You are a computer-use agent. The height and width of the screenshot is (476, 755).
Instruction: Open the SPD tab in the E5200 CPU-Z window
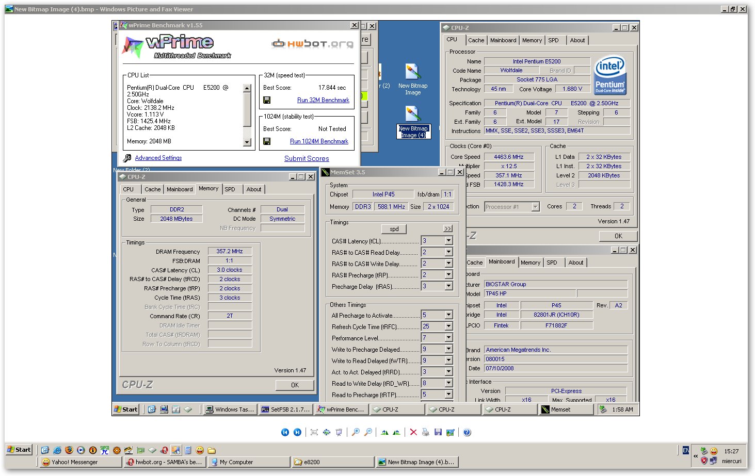553,40
